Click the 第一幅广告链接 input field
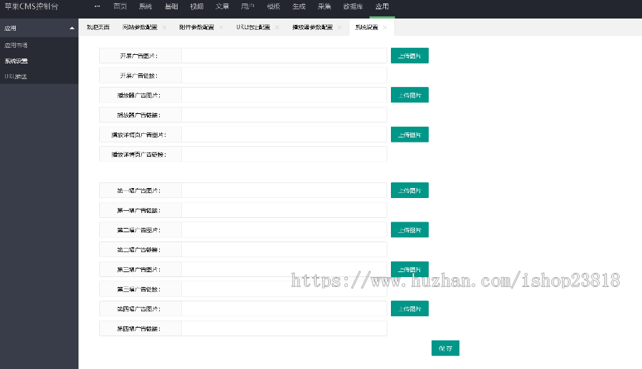642x369 pixels. 284,210
